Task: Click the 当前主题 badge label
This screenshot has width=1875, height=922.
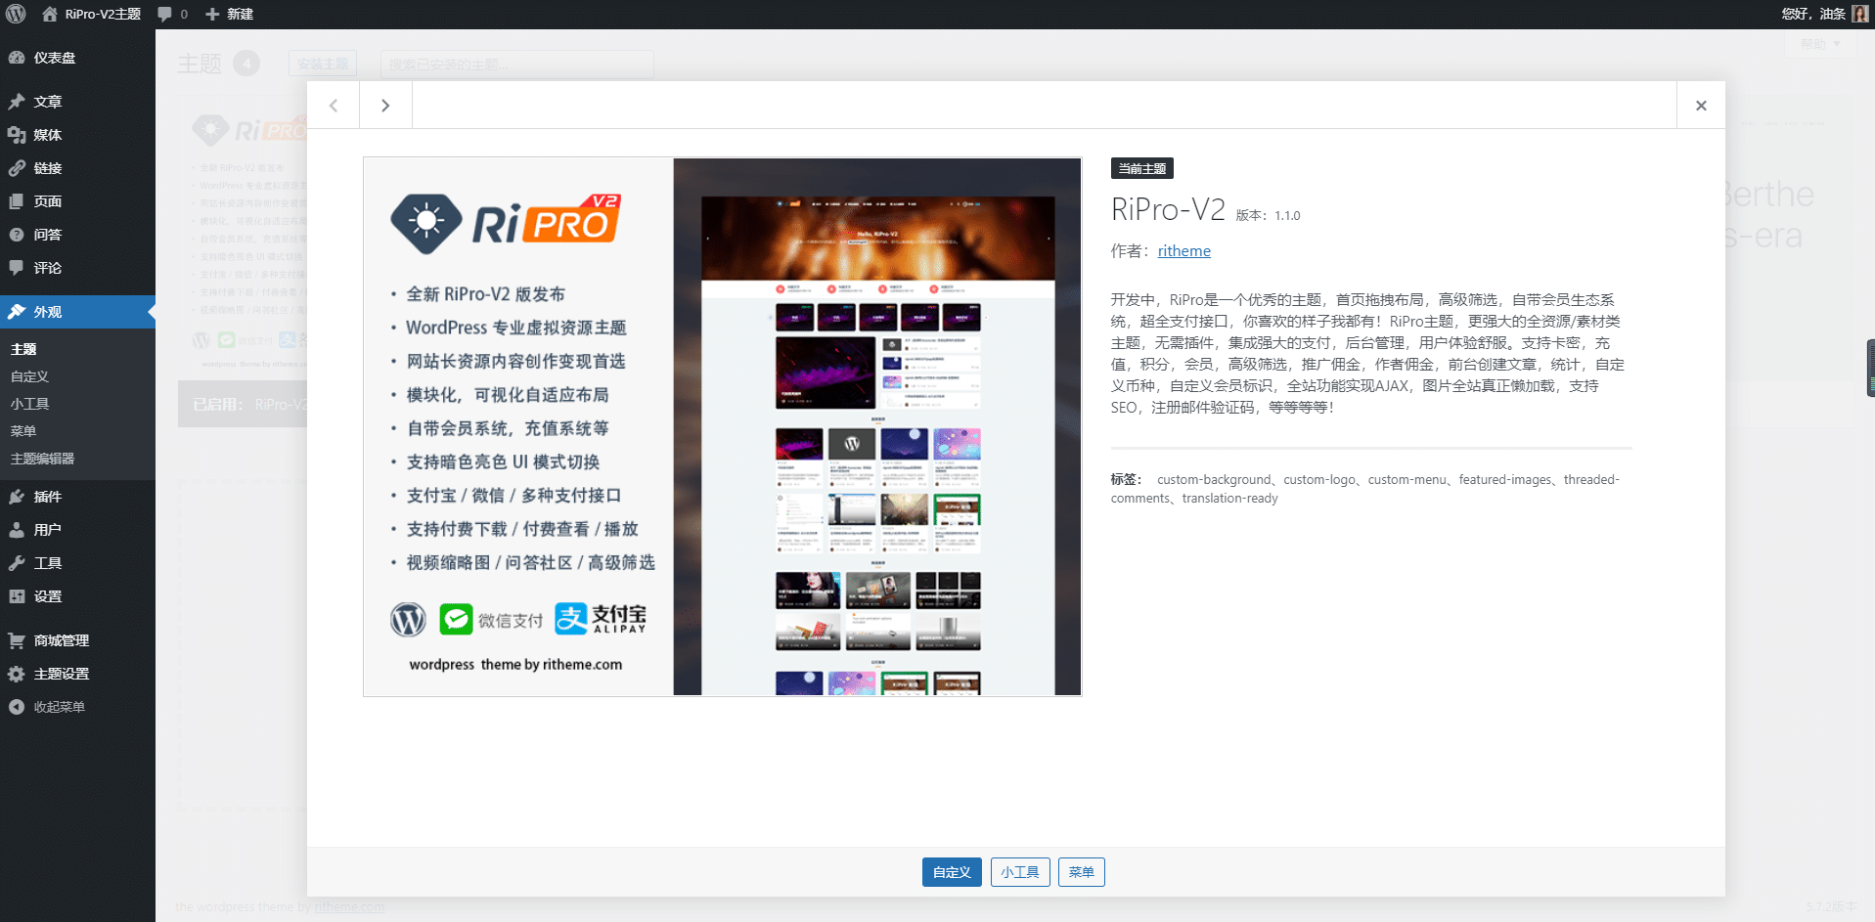Action: [x=1142, y=169]
